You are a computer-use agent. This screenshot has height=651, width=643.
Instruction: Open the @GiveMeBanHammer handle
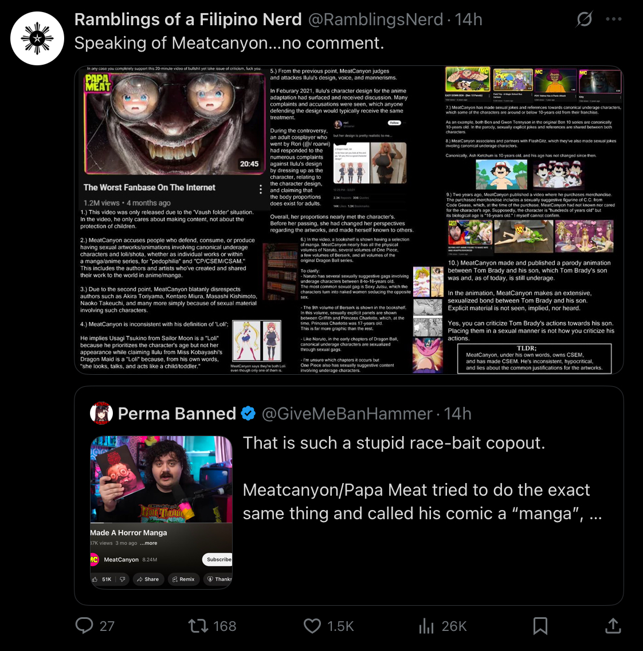coord(347,414)
